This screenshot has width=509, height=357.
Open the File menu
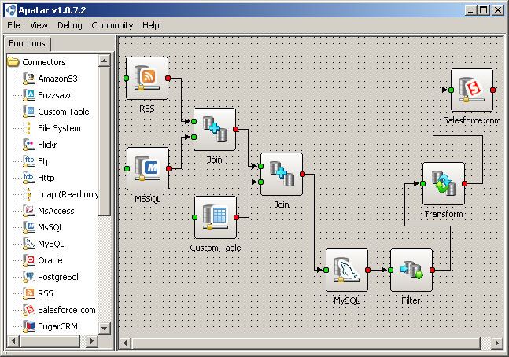point(13,25)
